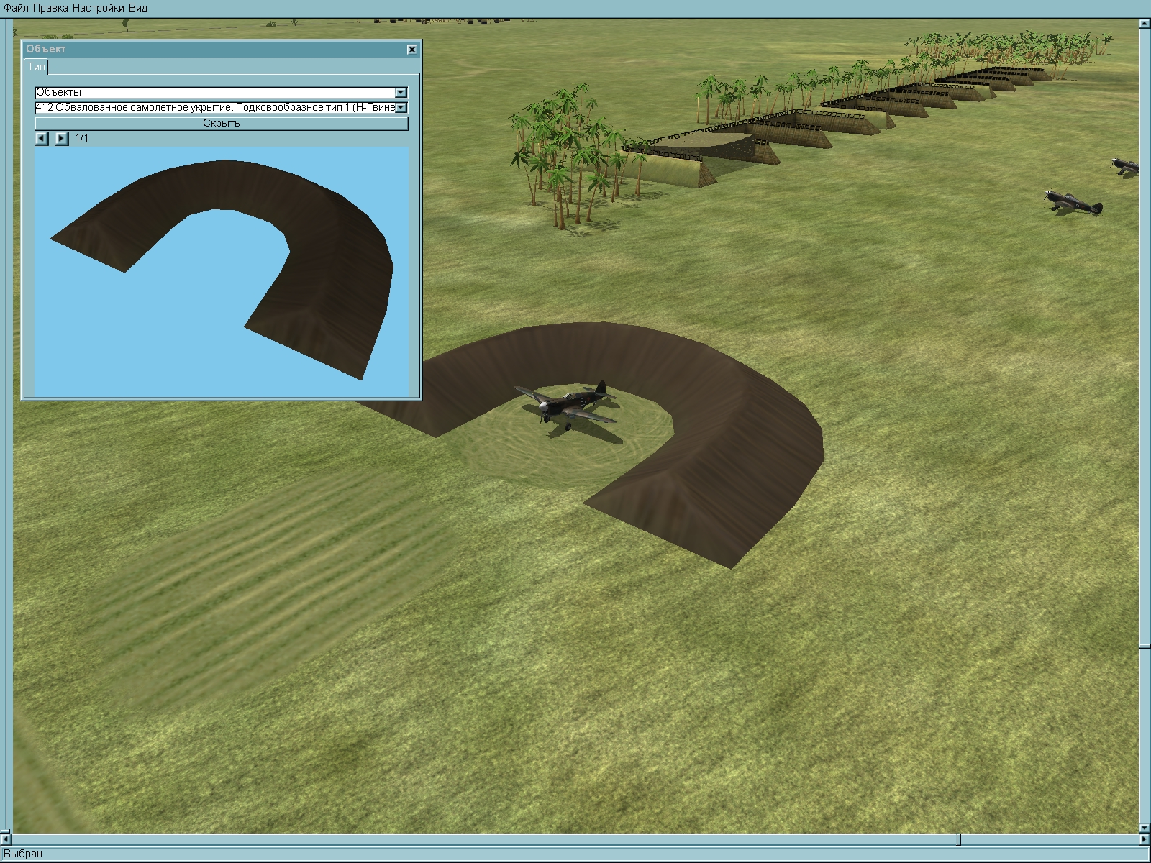Viewport: 1151px width, 863px height.
Task: Open the dropdown showing object 412
Action: point(401,108)
